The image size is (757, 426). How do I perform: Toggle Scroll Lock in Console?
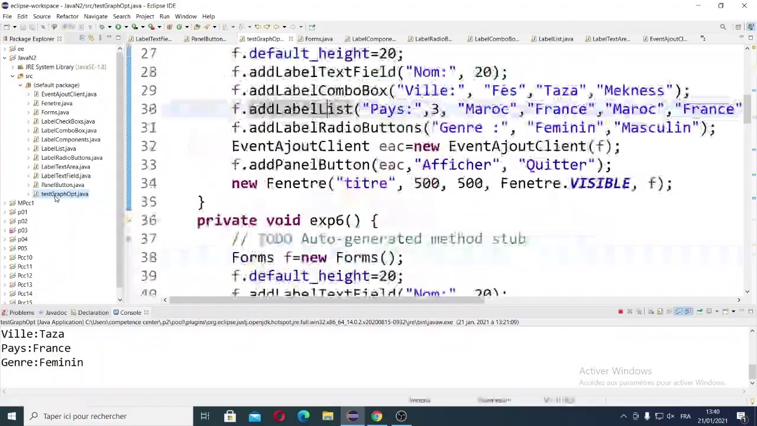660,311
